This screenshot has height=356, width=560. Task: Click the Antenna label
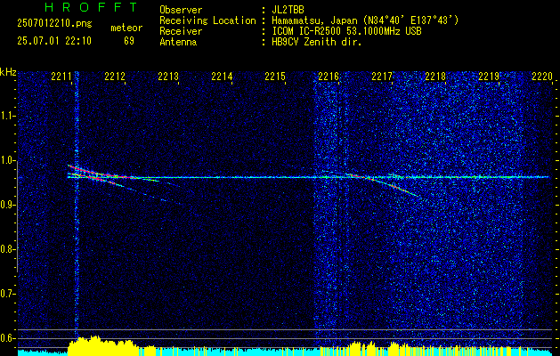(178, 42)
